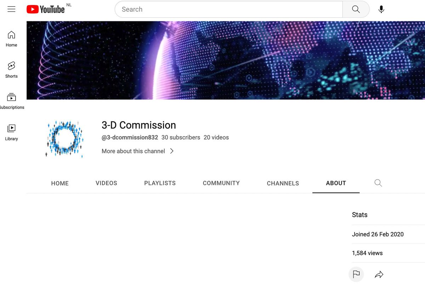Open Subscriptions in the sidebar
The image size is (425, 291).
[11, 101]
